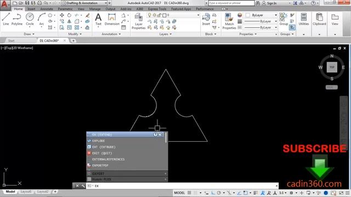The width and height of the screenshot is (351, 197).
Task: Select the Copy tool in Modify panel
Action: pyautogui.click(x=62, y=21)
